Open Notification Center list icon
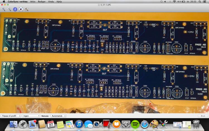 pyautogui.click(x=205, y=2)
